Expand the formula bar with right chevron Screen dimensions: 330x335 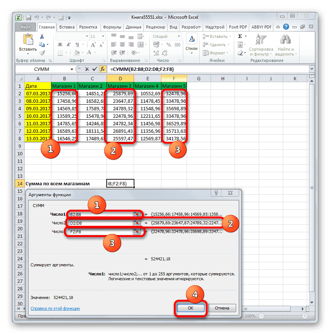coord(311,69)
